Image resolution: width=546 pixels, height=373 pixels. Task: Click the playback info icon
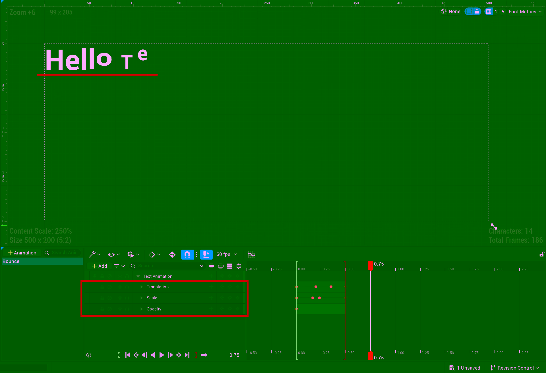pyautogui.click(x=89, y=355)
